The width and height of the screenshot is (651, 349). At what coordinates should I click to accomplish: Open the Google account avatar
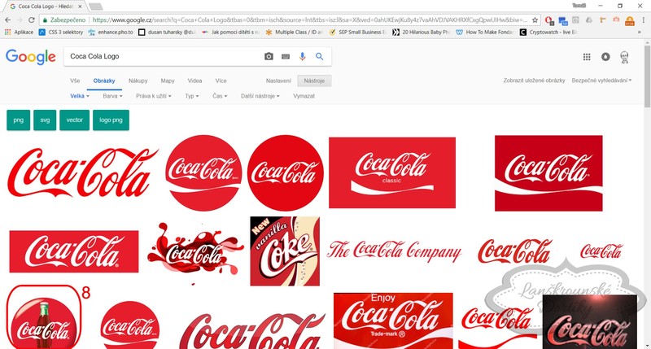[624, 57]
